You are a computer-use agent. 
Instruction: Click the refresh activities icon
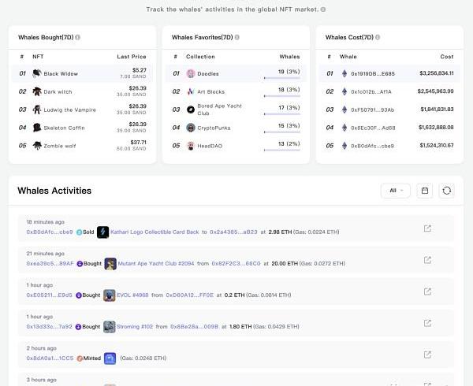446,191
